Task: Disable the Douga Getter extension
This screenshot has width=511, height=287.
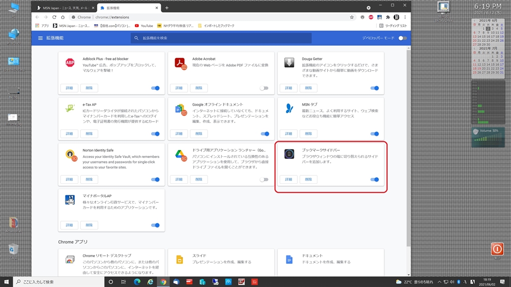Action: coord(374,88)
